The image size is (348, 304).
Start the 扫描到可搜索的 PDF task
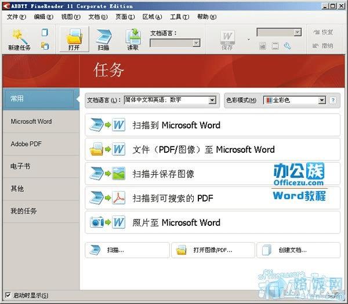tap(212, 198)
